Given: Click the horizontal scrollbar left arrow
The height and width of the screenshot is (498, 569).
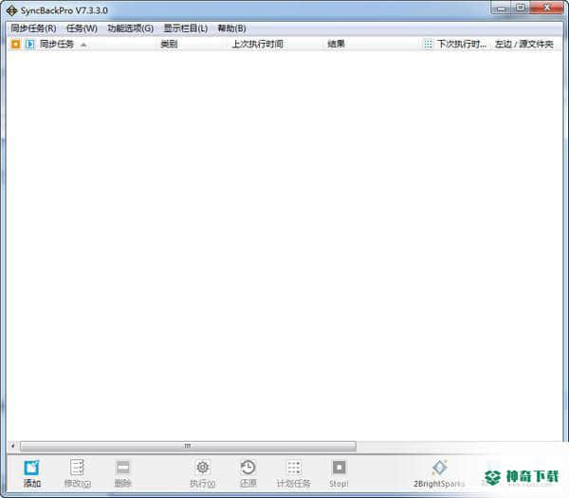Looking at the screenshot, I should point(13,446).
